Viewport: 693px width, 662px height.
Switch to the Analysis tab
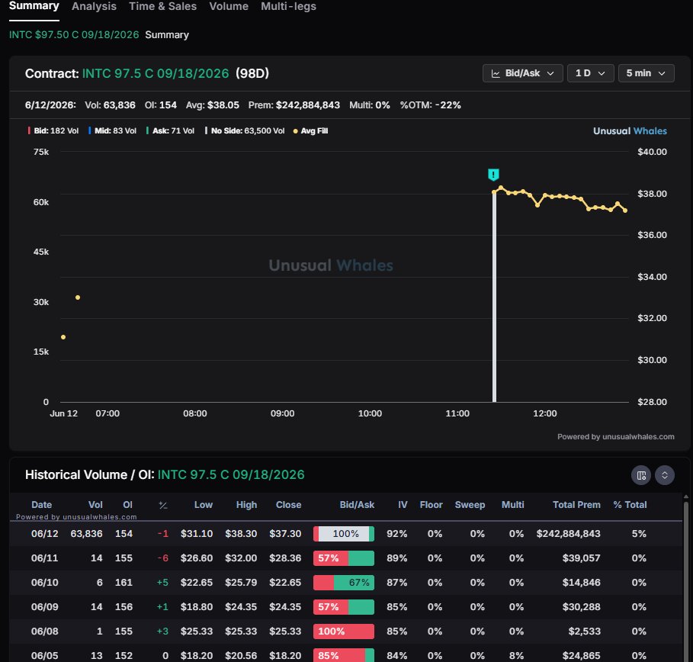(x=94, y=6)
